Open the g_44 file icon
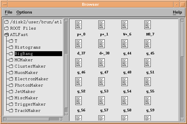The height and width of the screenshot is (124, 187). pos(125,44)
